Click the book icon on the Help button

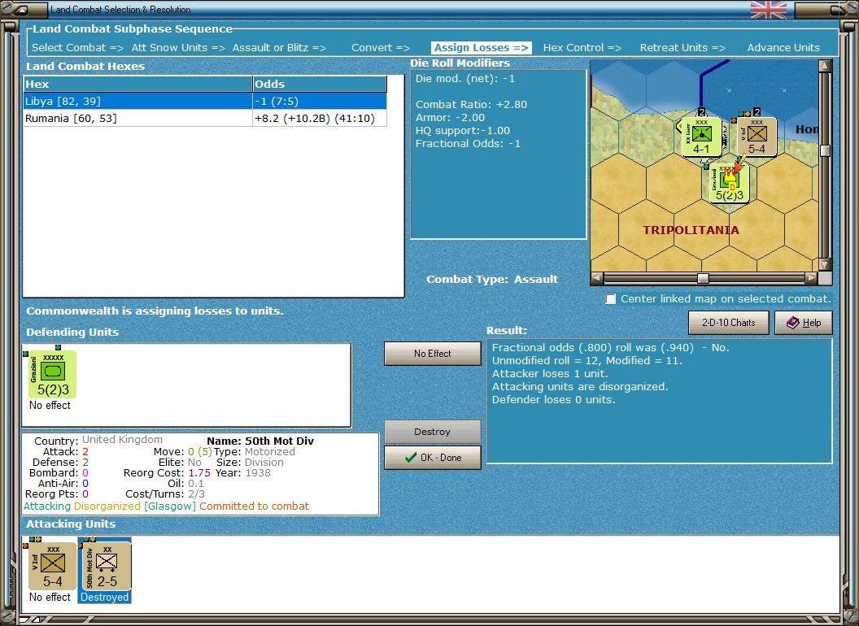tap(793, 323)
